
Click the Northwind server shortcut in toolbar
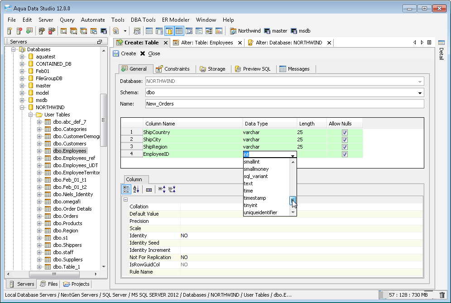245,31
